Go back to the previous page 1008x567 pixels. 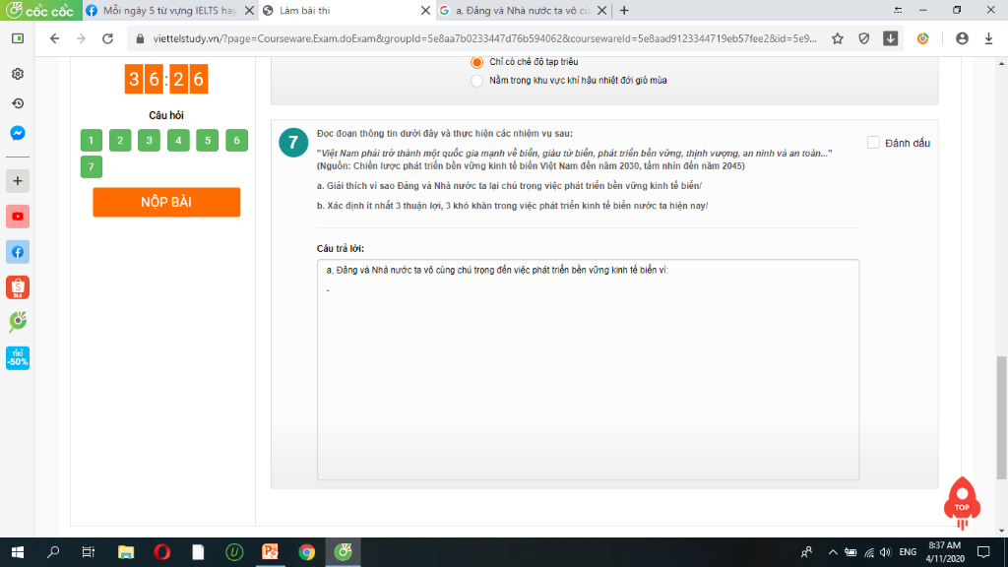pyautogui.click(x=55, y=38)
